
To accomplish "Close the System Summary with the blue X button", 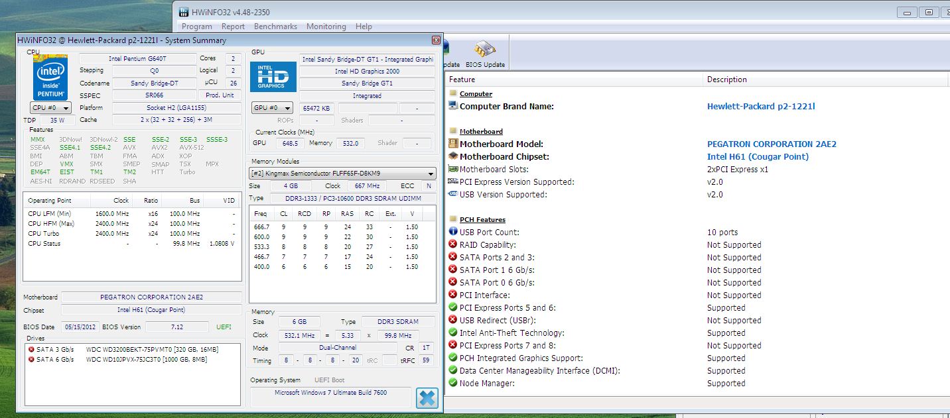I will click(x=427, y=397).
